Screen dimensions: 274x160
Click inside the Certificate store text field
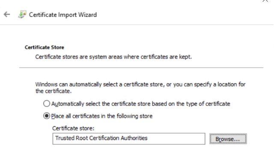click(x=129, y=139)
